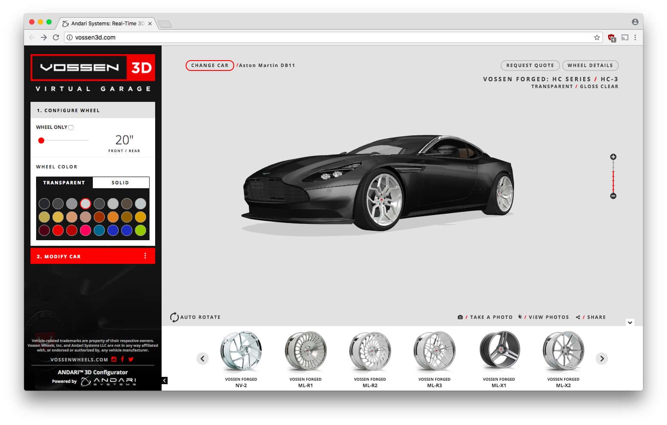Enable the Wheel Only checkbox
This screenshot has width=667, height=425.
coord(71,127)
